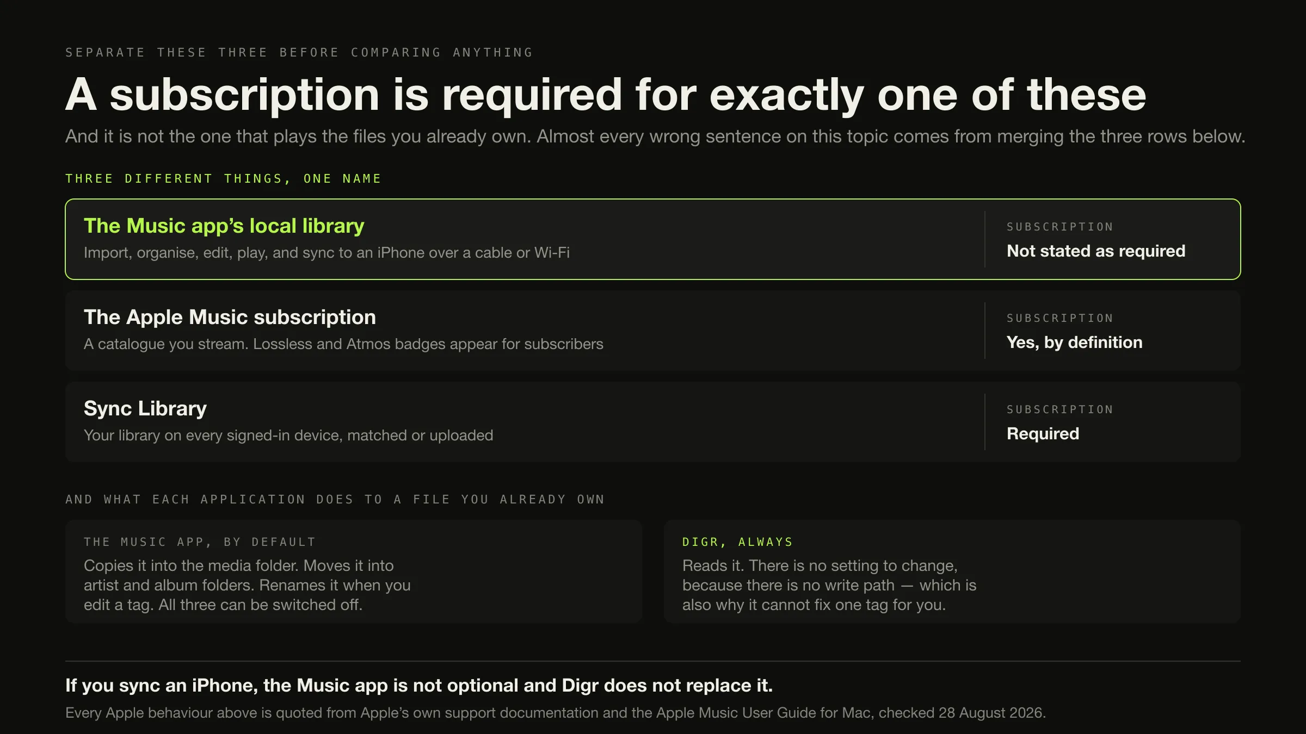Click the 'A catalogue you stream' description
Viewport: 1306px width, 734px height.
point(343,344)
